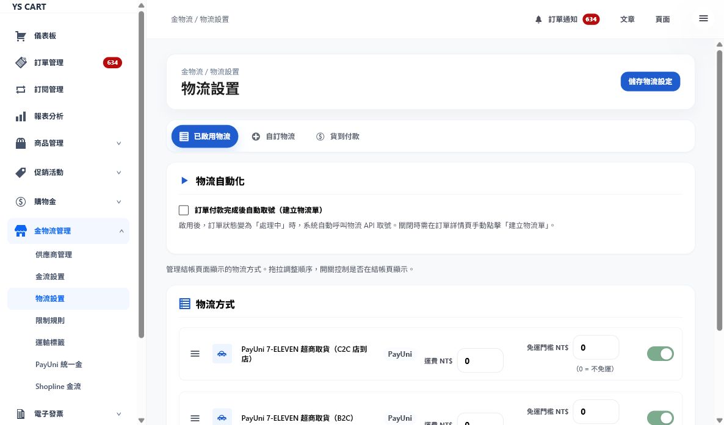Click the 商品管理 bag icon
Screen dimensions: 724x425
point(21,143)
